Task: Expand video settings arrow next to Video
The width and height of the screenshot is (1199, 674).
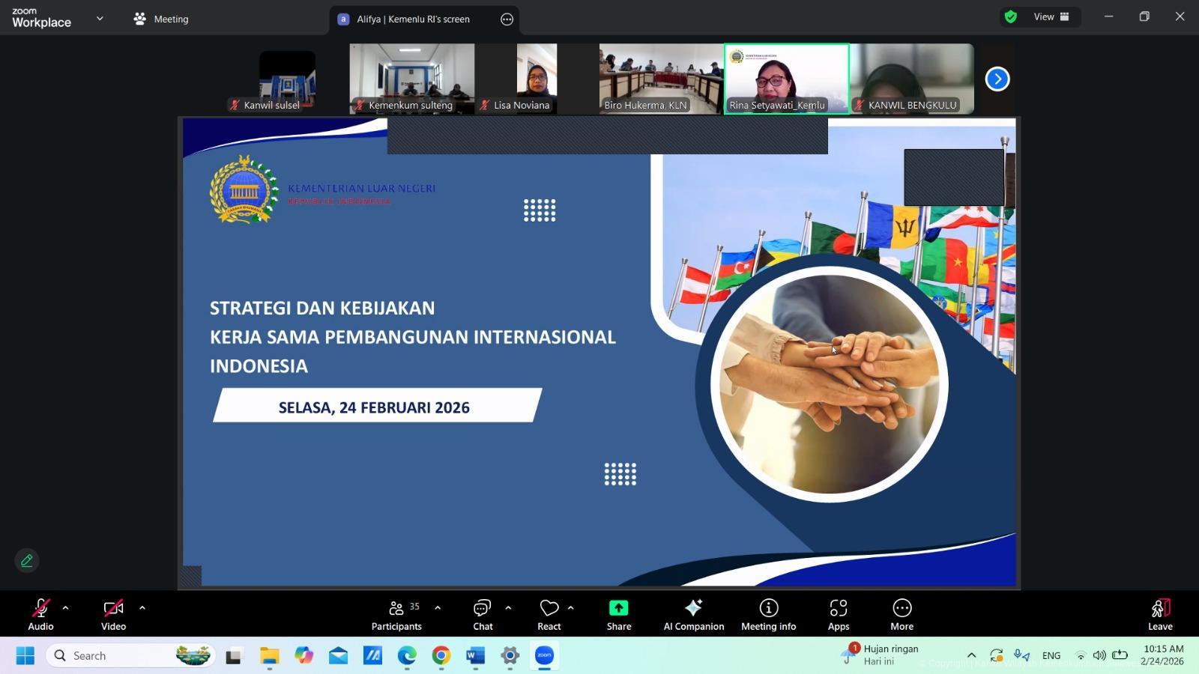Action: 142,608
